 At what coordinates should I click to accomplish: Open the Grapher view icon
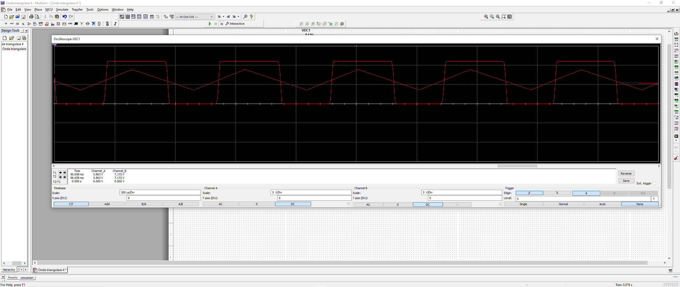coord(145,17)
